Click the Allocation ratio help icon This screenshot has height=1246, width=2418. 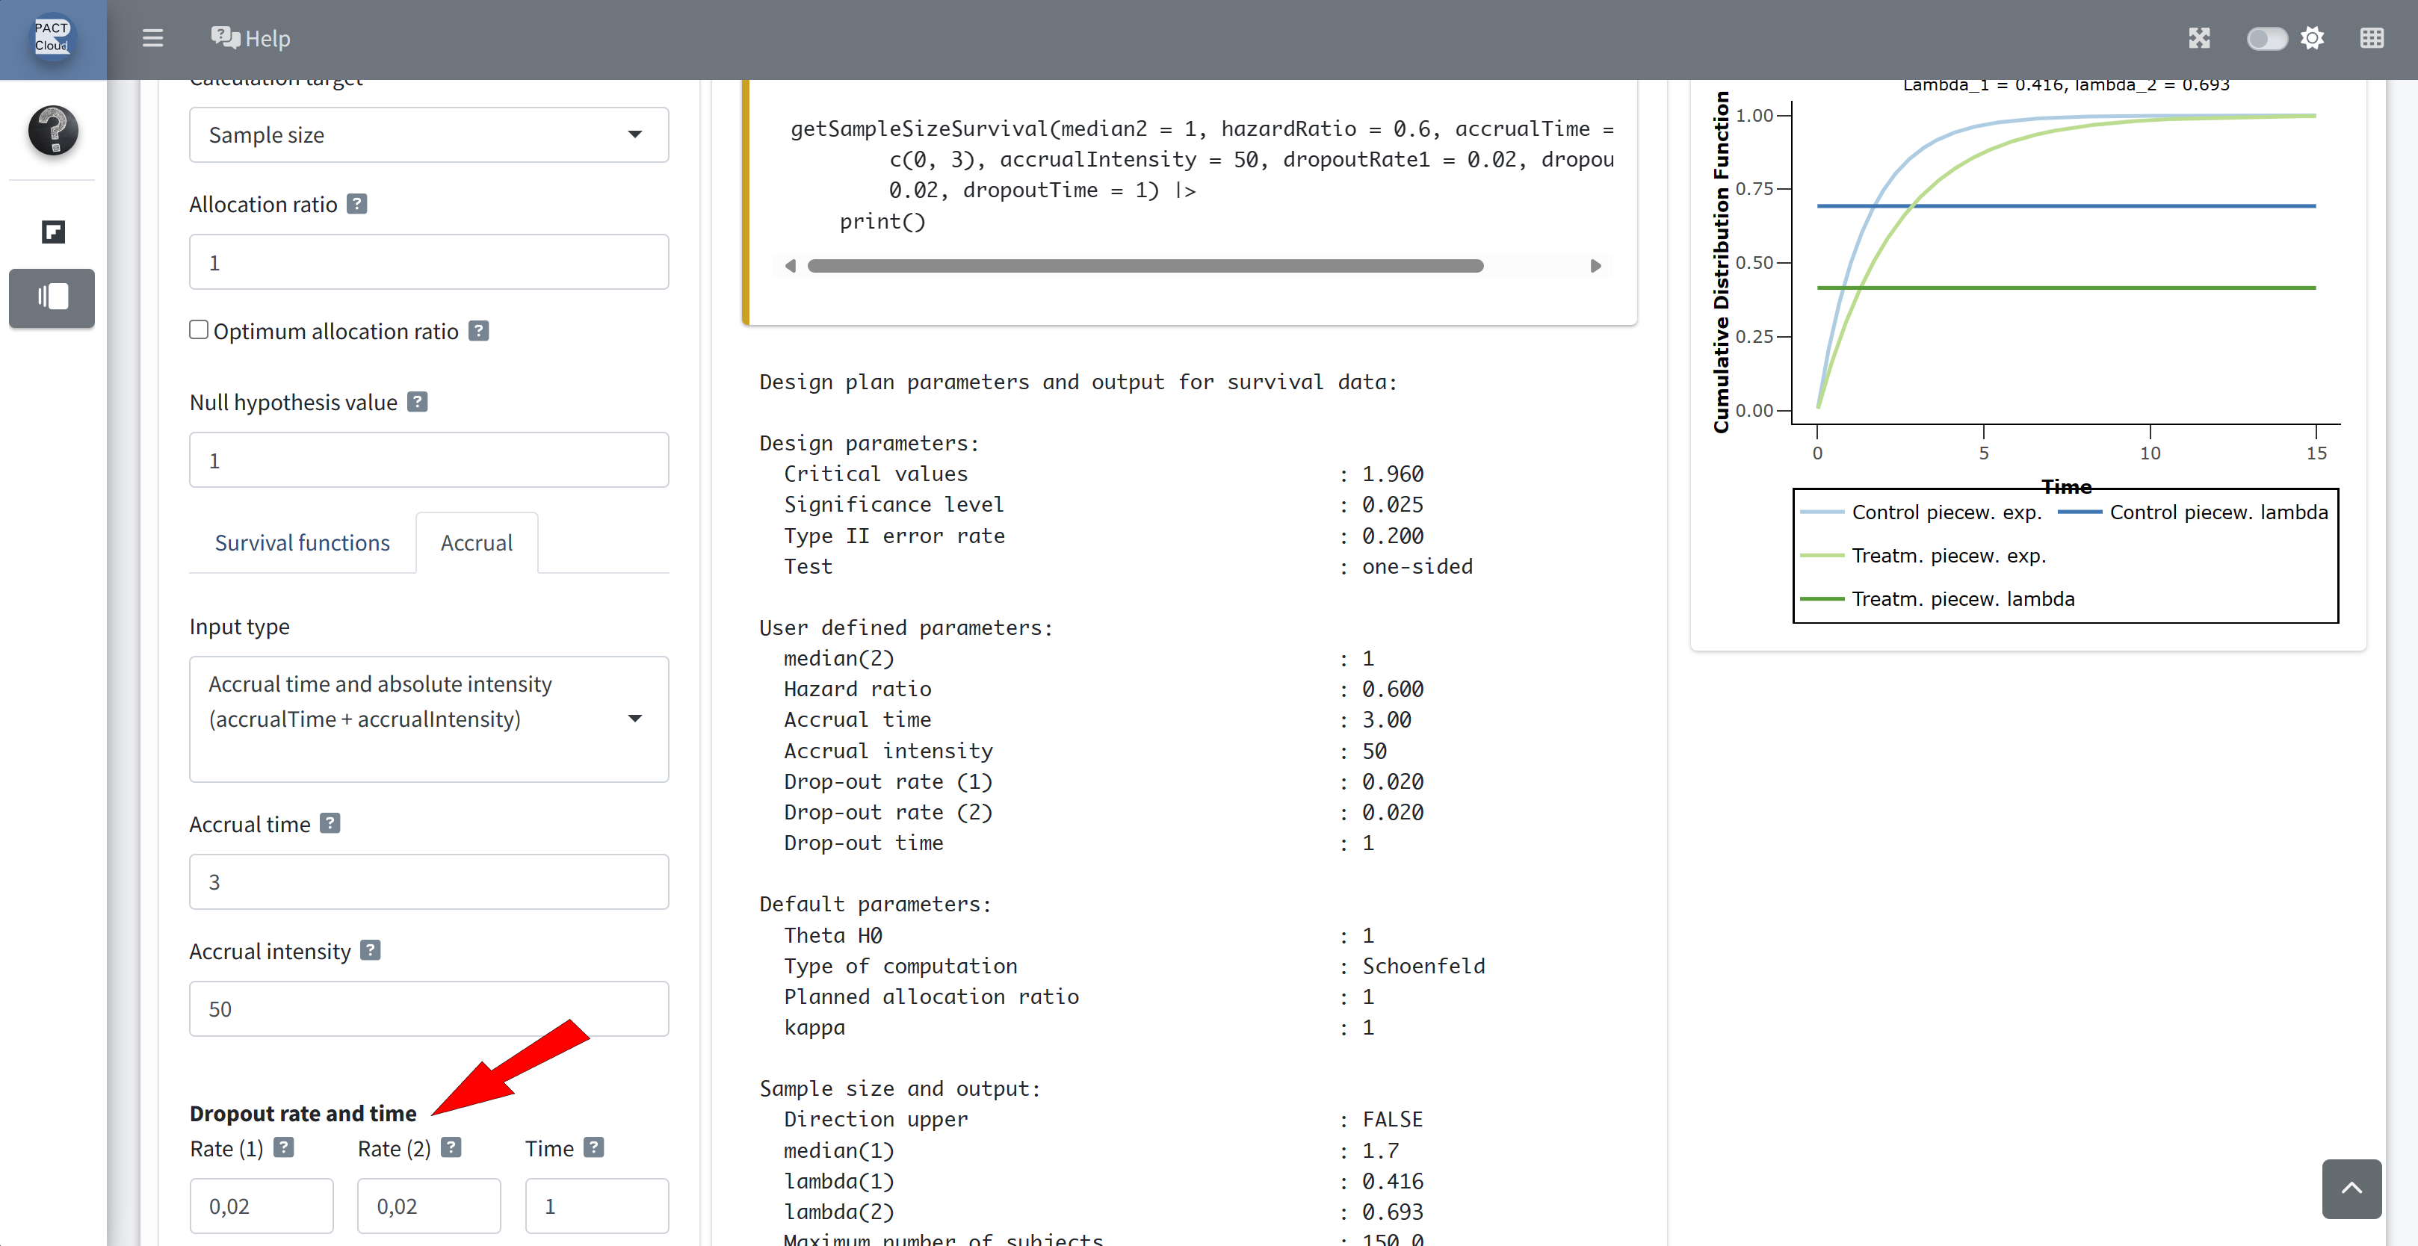pos(356,204)
